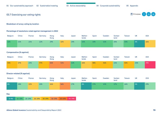
Task: Click the 0–9% key swatch
Action: click(11, 99)
